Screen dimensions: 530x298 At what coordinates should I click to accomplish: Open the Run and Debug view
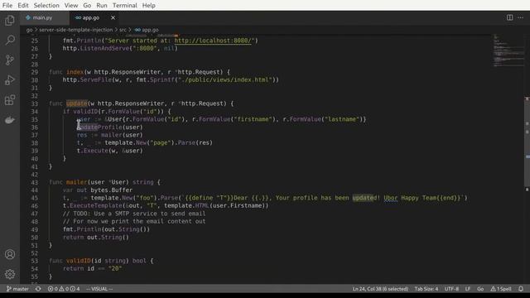[x=10, y=80]
